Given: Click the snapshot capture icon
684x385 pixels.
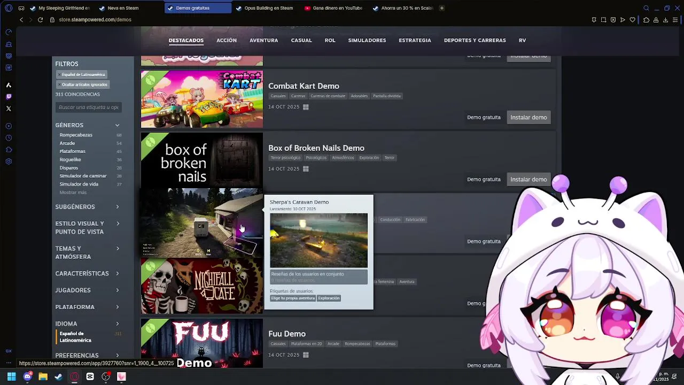Looking at the screenshot, I should click(603, 20).
